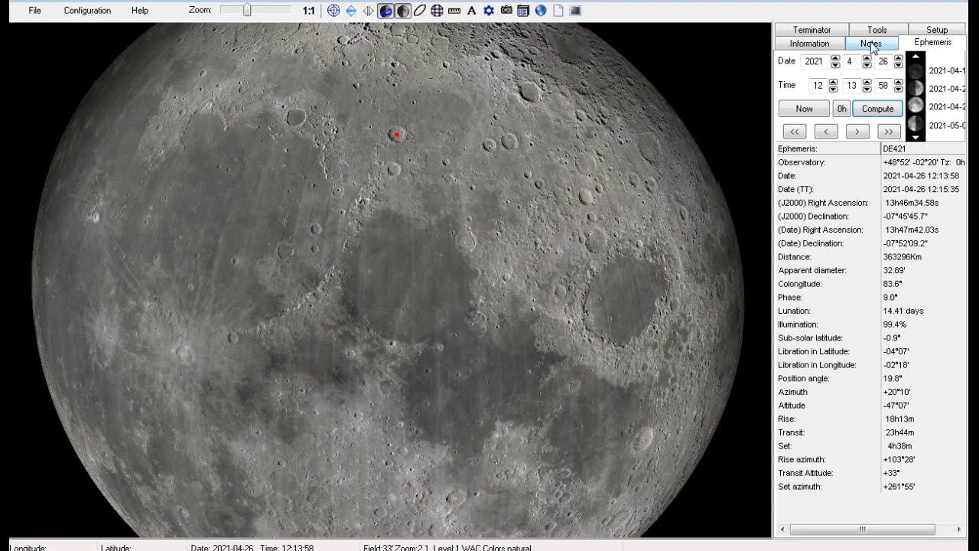This screenshot has width=979, height=551.
Task: Toggle the letter A labels icon
Action: click(471, 11)
